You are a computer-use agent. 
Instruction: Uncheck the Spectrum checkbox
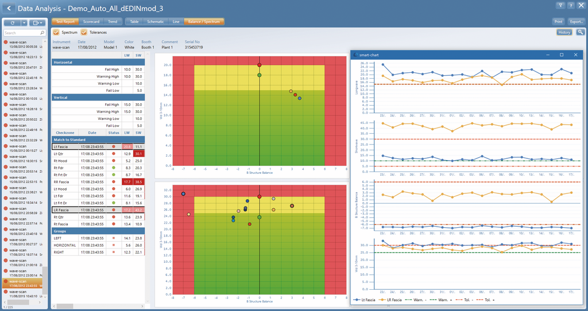tap(56, 32)
